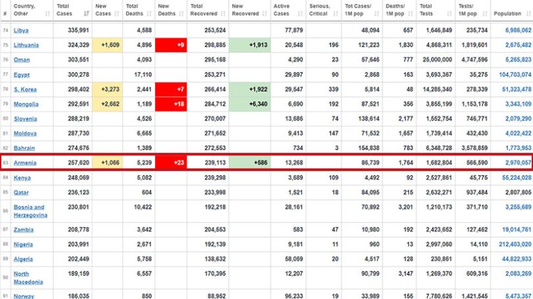Click the Population column header
The width and height of the screenshot is (533, 299).
click(x=511, y=10)
